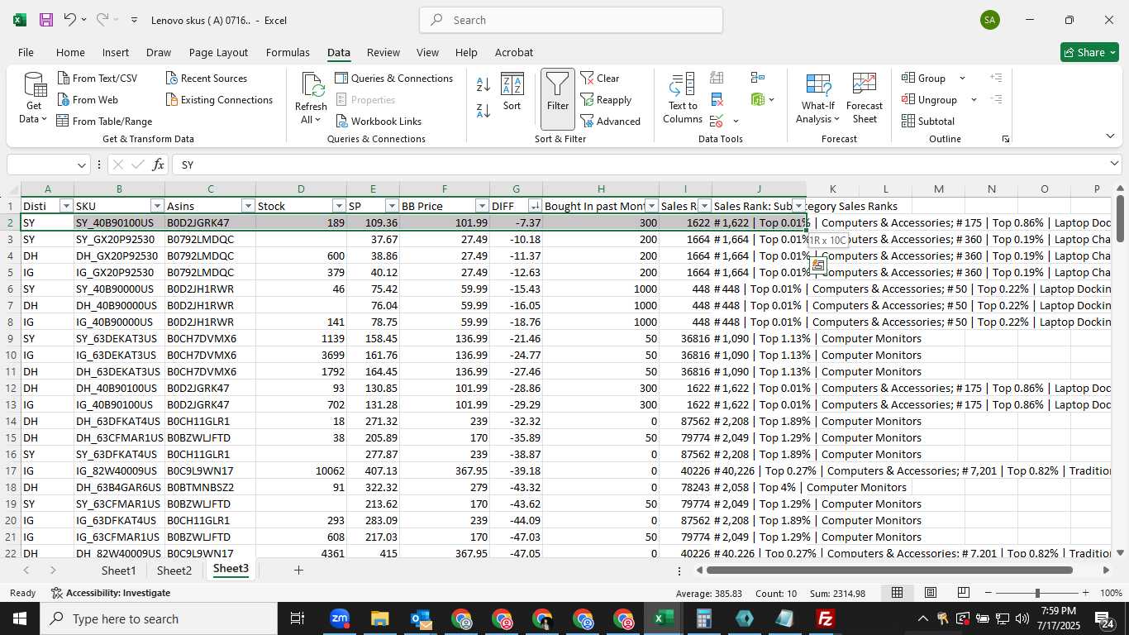Select cell B0CH7DVMX6 in row 9

tap(210, 338)
